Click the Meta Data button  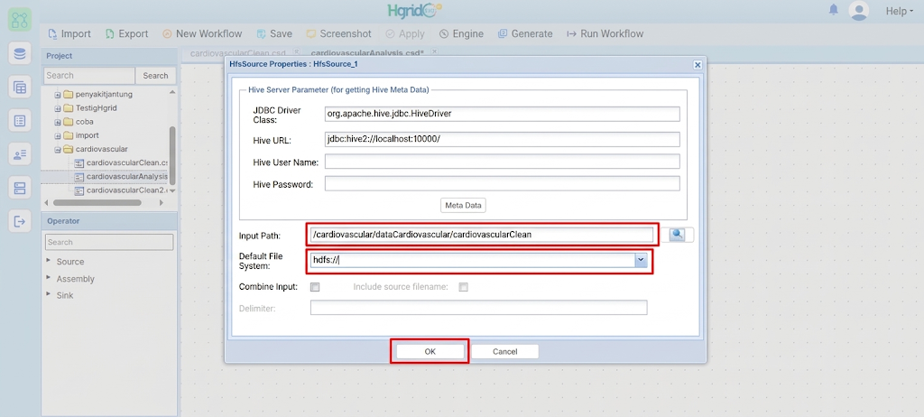463,205
